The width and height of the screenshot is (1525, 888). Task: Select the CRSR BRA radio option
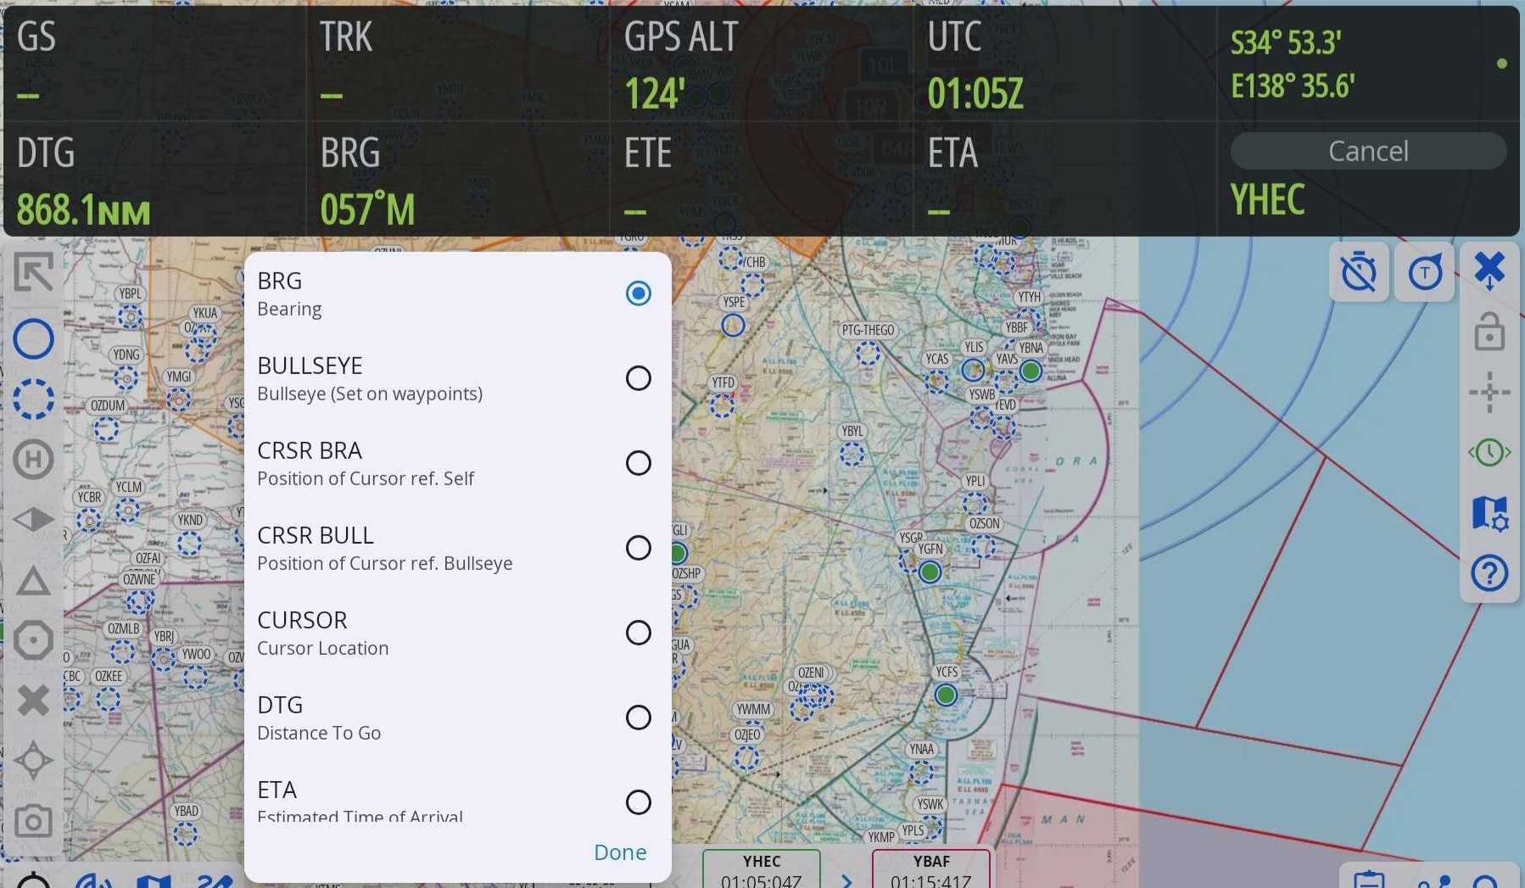point(638,463)
